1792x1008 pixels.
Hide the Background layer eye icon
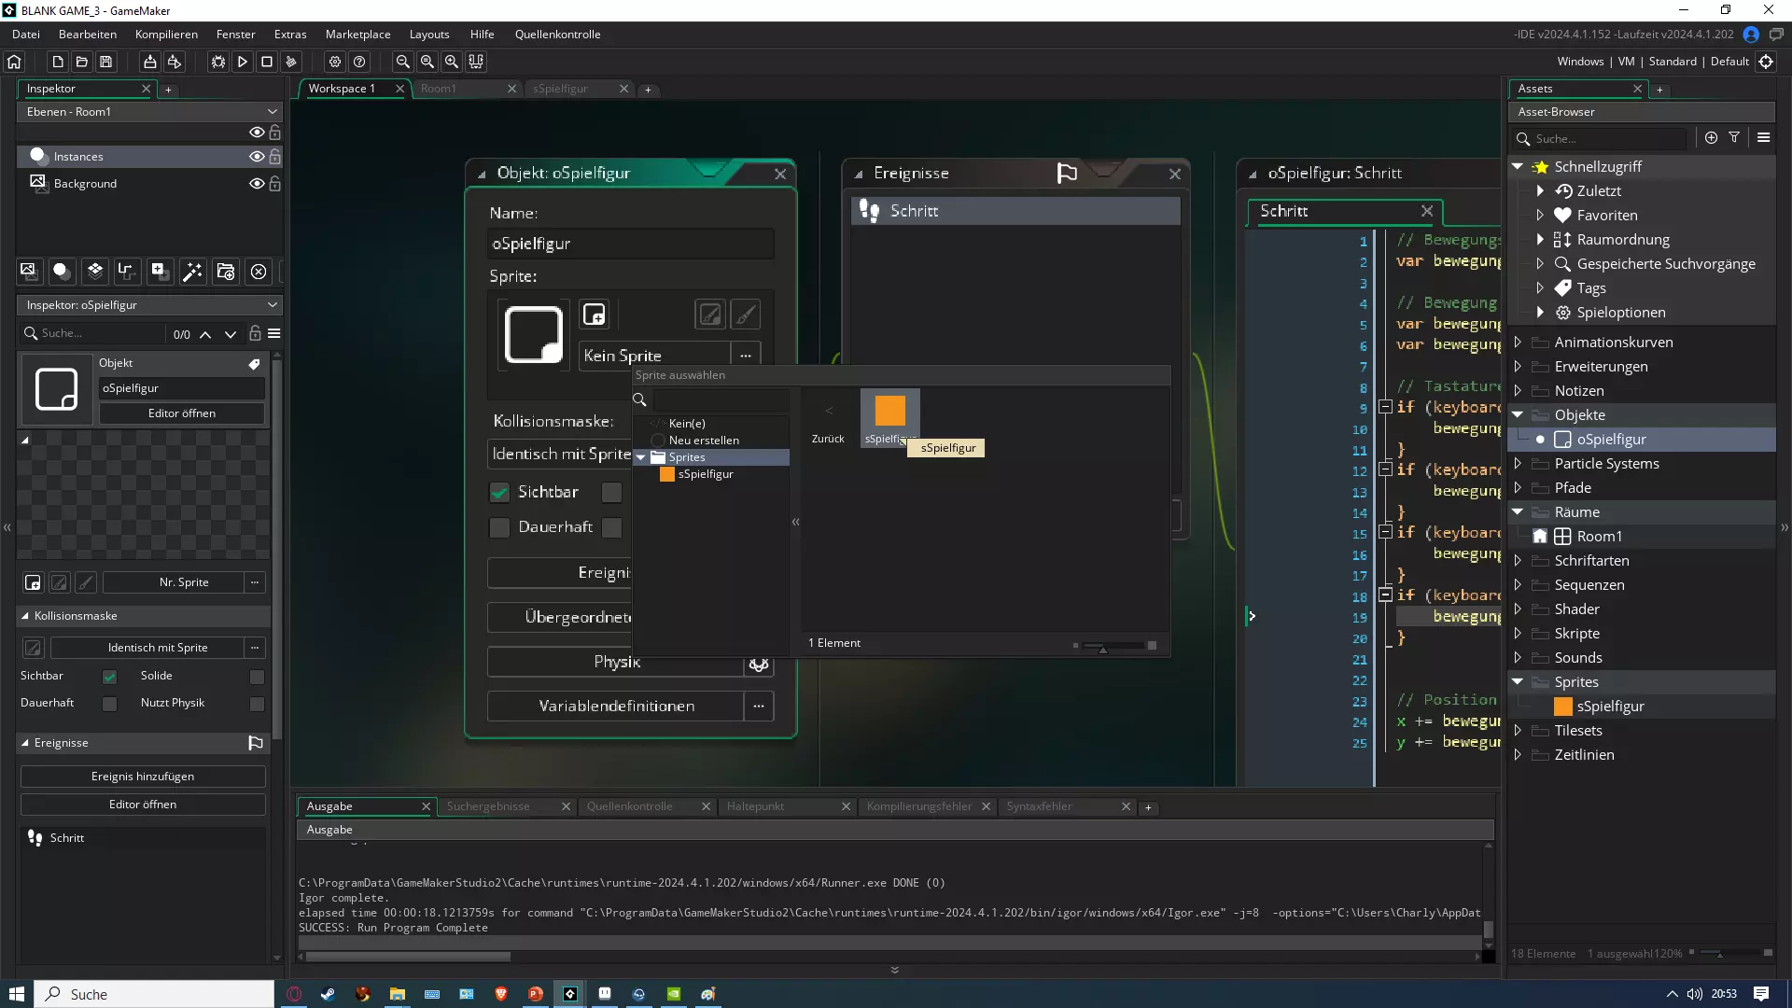tap(256, 184)
